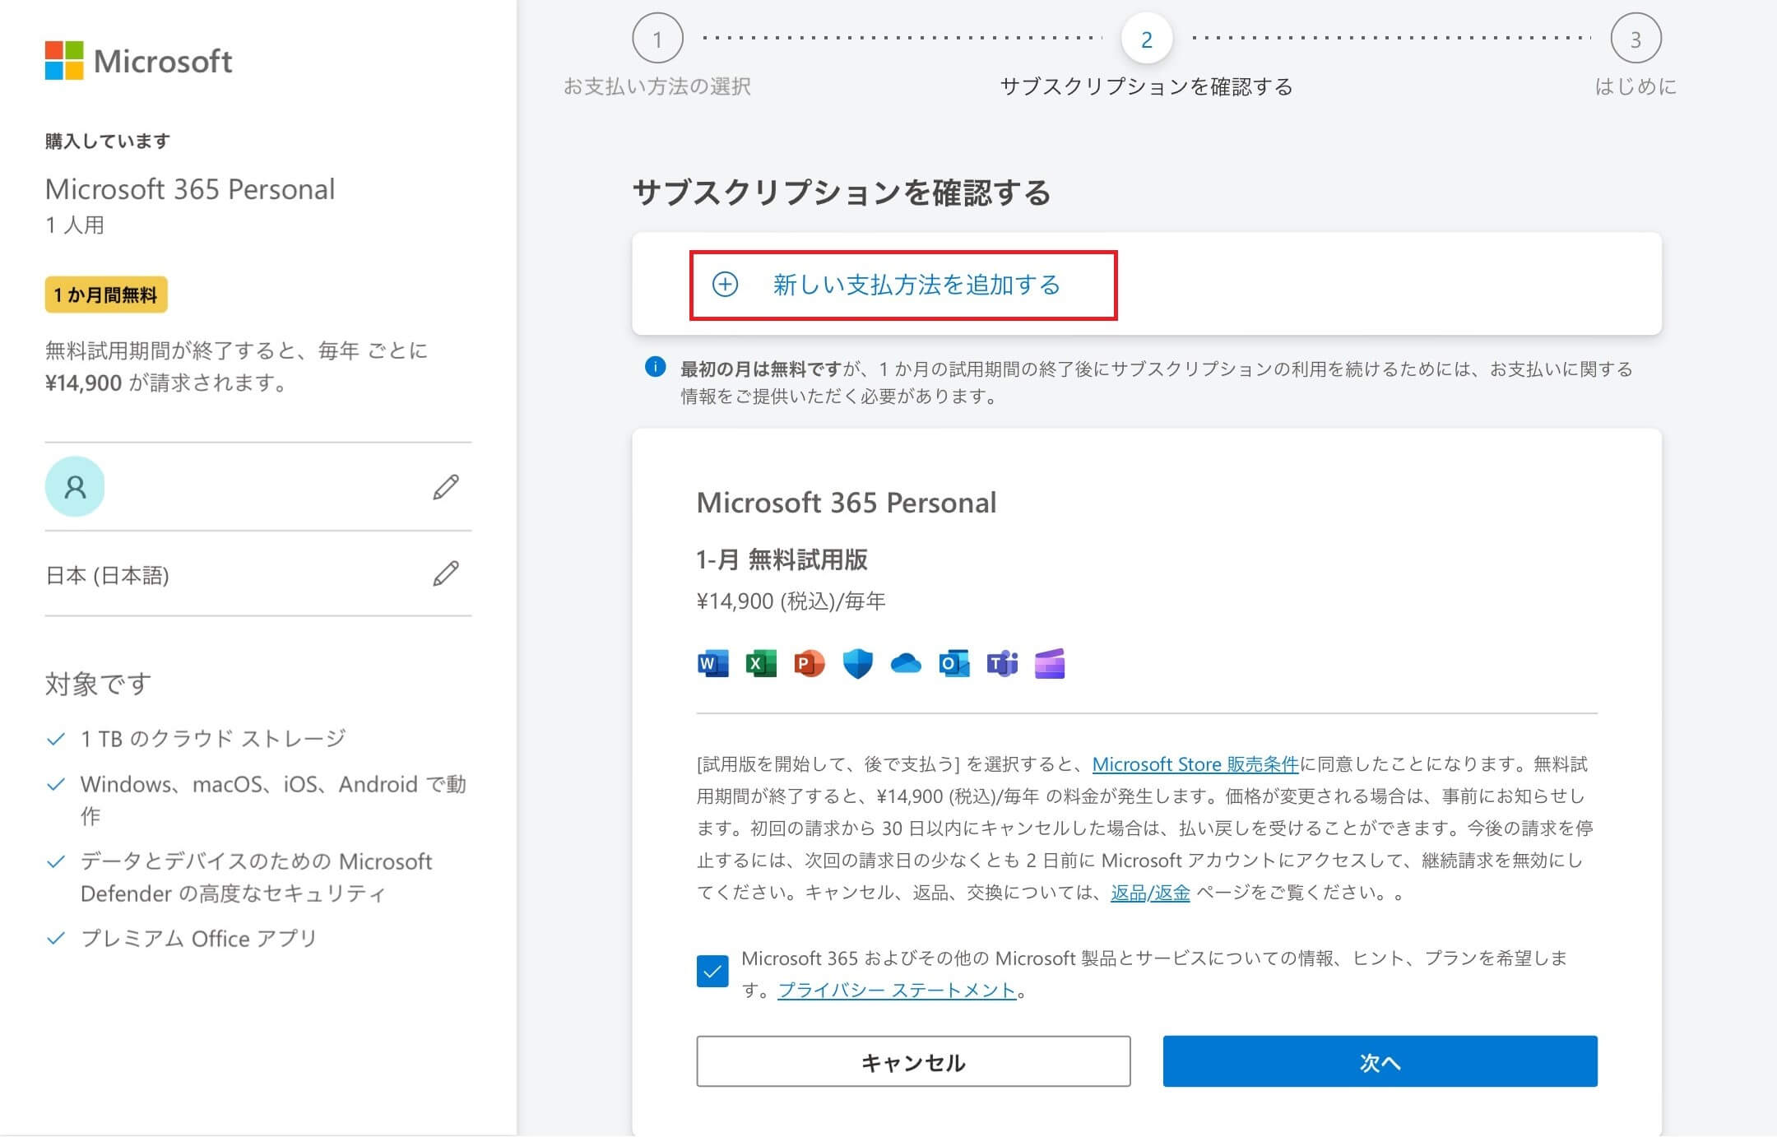Go to step 1 お支払い方法の選択
Screen dimensions: 1777x1137
pos(657,39)
